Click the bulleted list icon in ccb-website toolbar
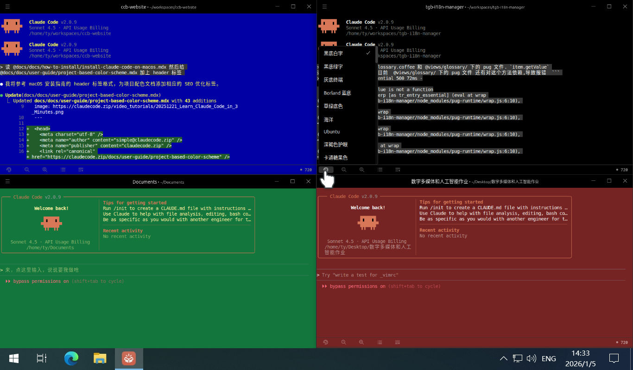Image resolution: width=633 pixels, height=370 pixels. (x=63, y=170)
